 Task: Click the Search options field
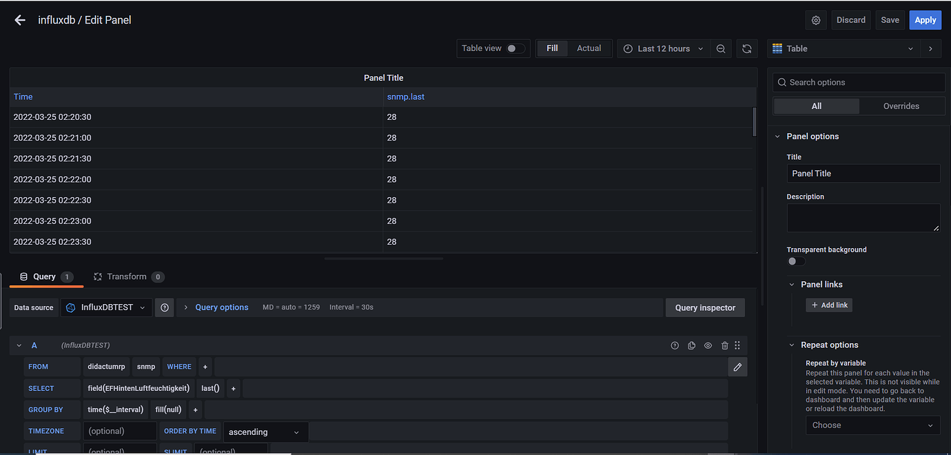click(858, 82)
